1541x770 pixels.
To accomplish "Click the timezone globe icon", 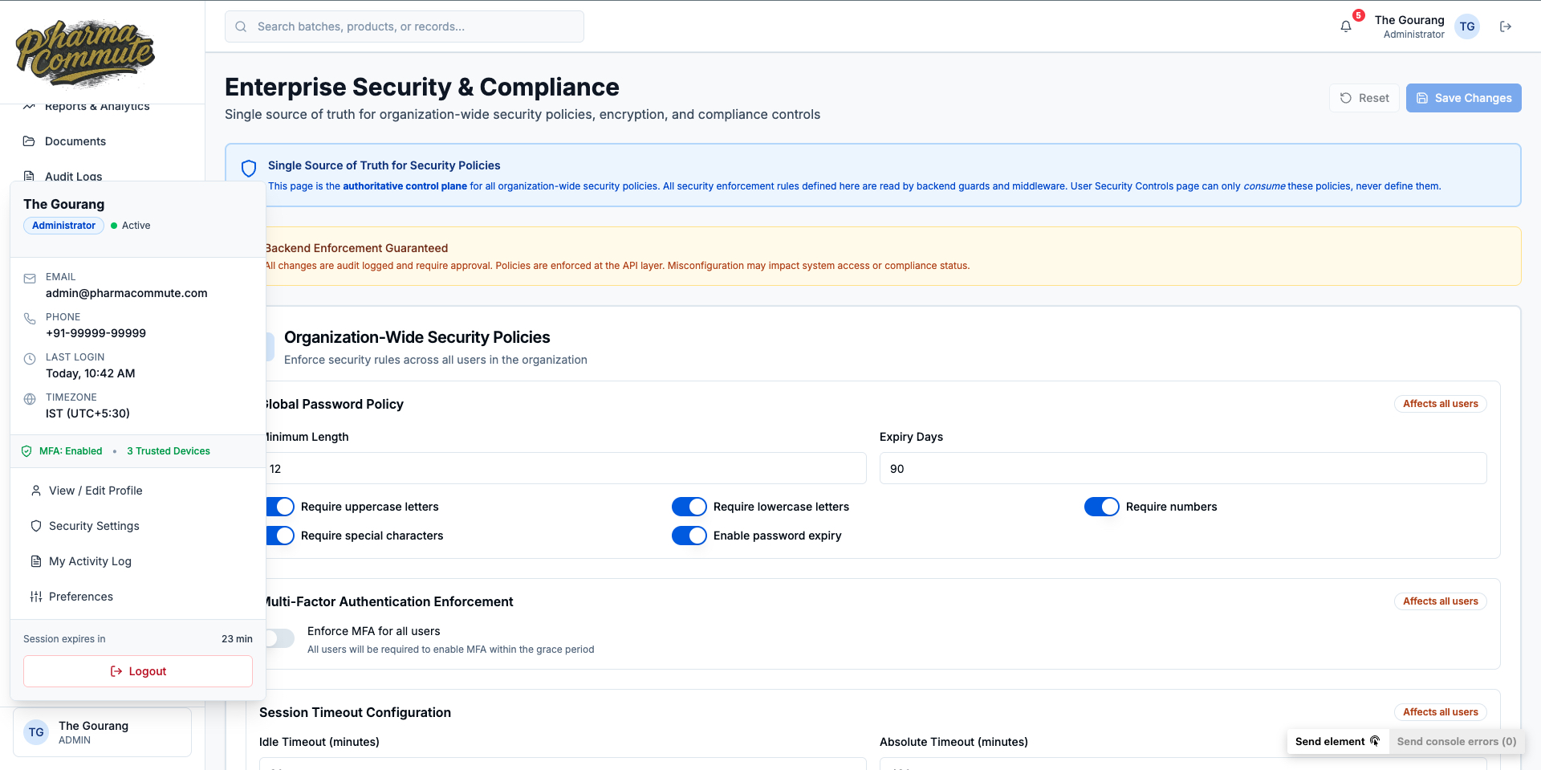I will click(30, 399).
